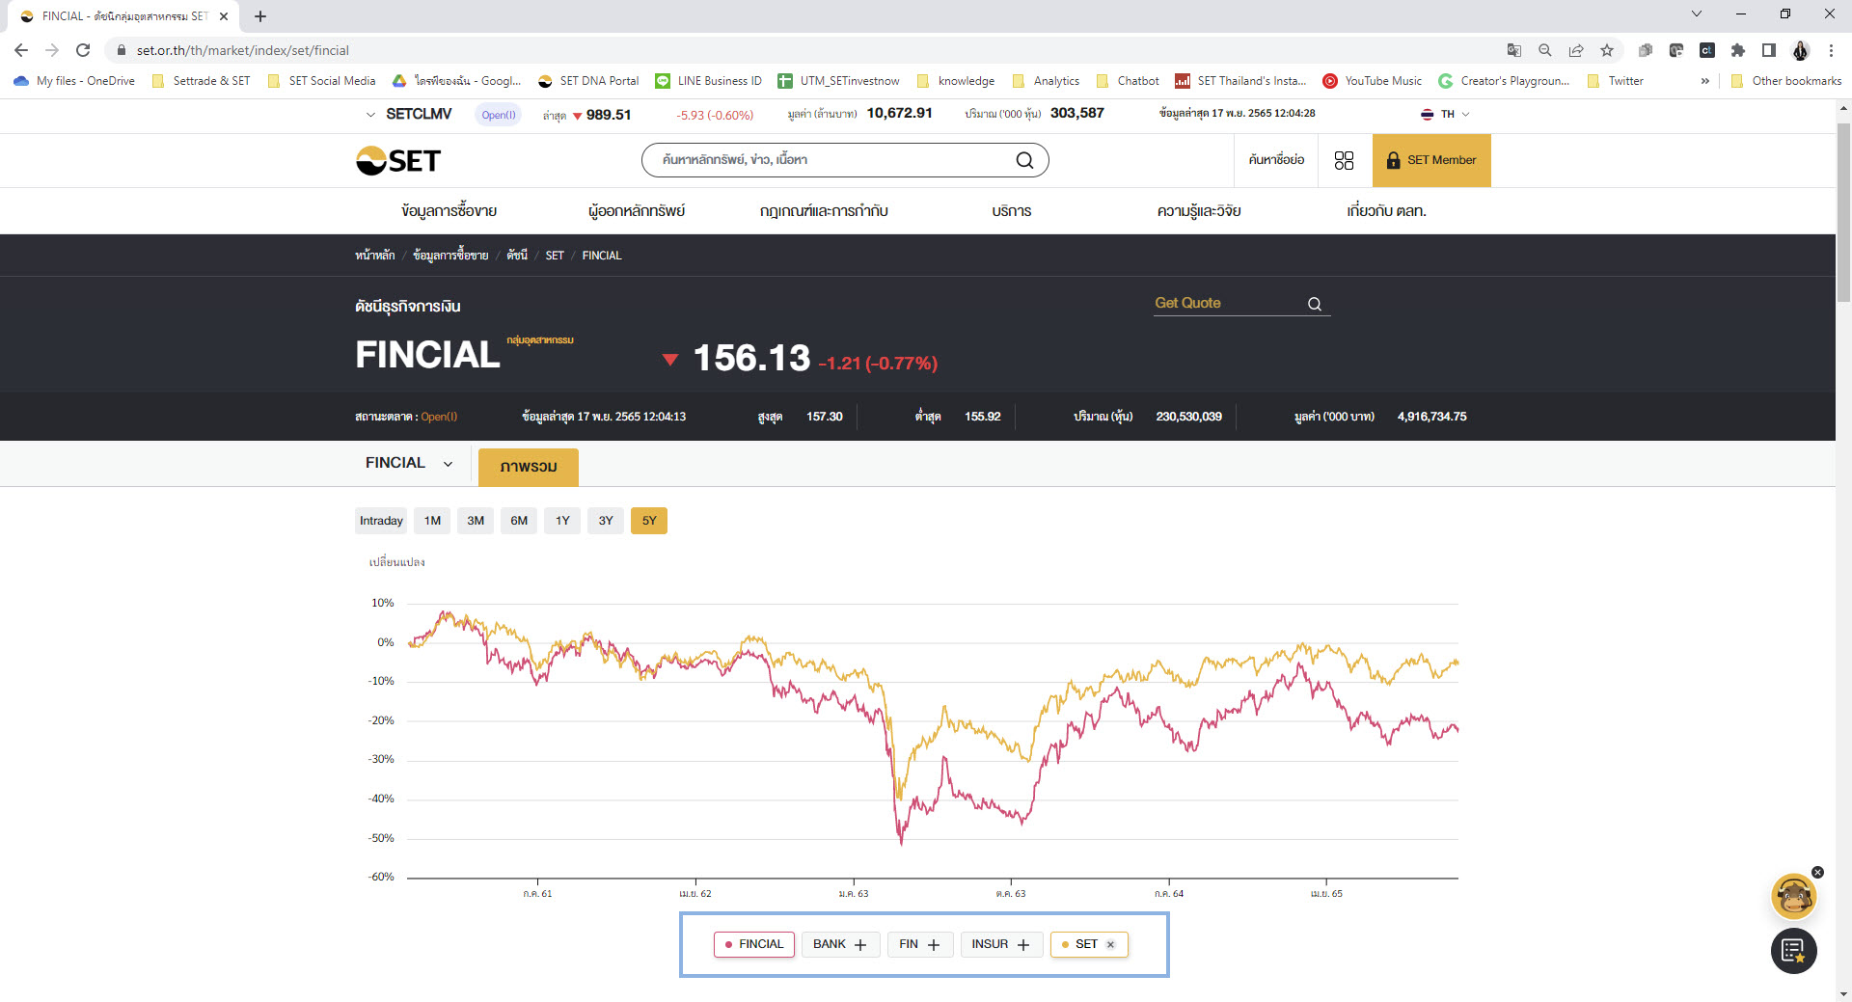Switch the chart period to 1Y
The image size is (1852, 1002).
[562, 521]
